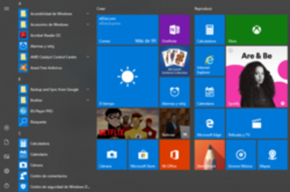Click the letter C header in app list
This screenshot has width=290, height=192.
click(x=19, y=133)
